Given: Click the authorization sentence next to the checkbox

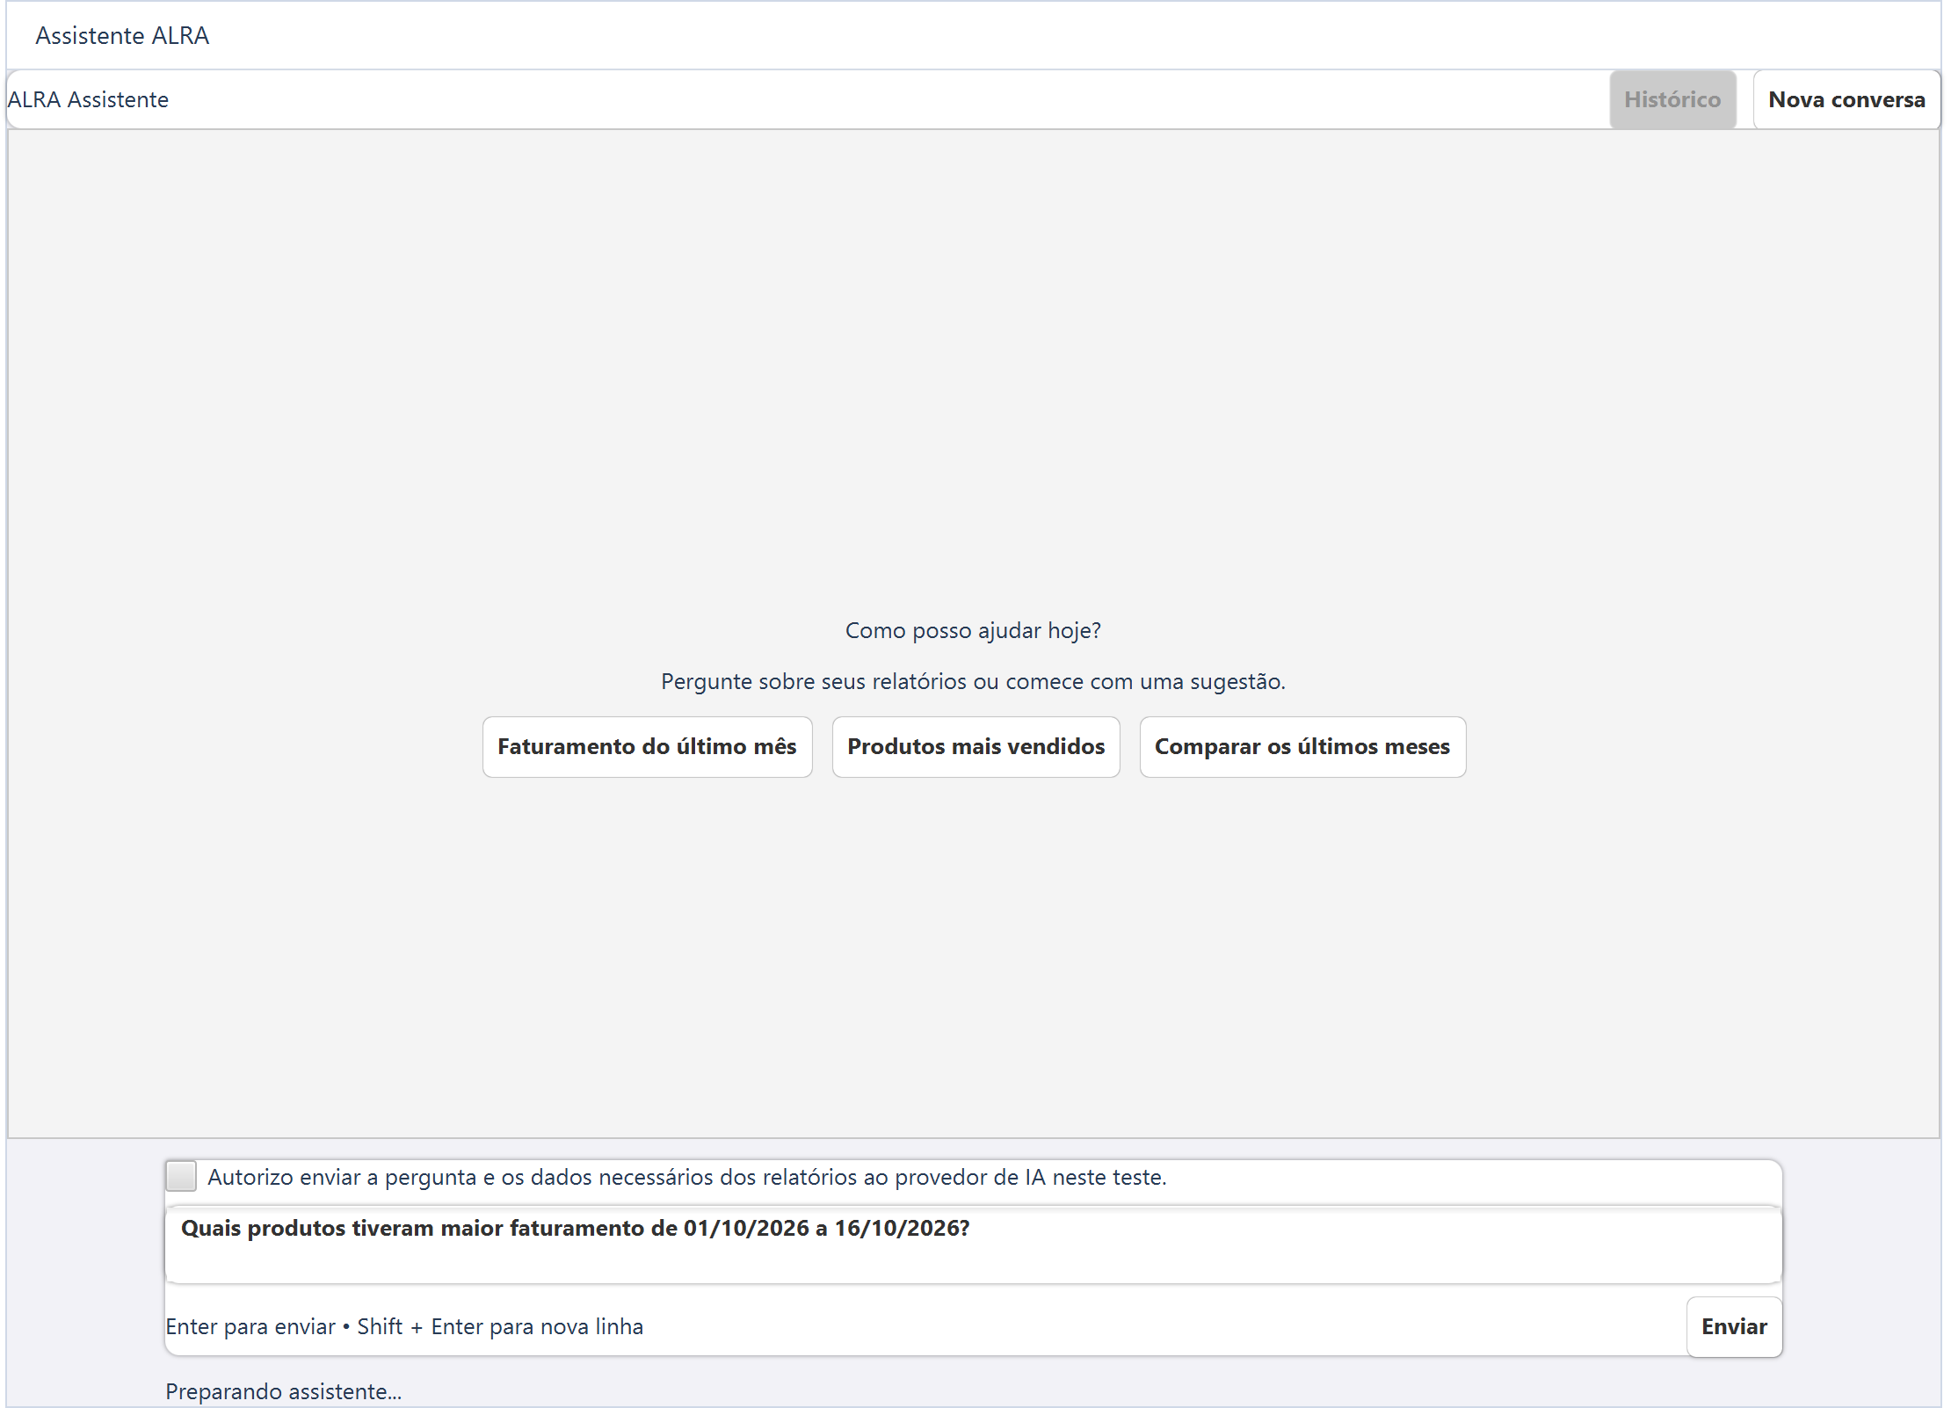Looking at the screenshot, I should 686,1177.
